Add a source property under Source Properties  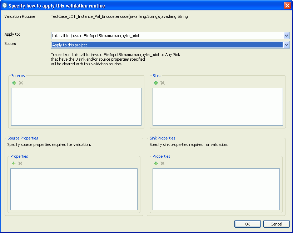(x=14, y=163)
